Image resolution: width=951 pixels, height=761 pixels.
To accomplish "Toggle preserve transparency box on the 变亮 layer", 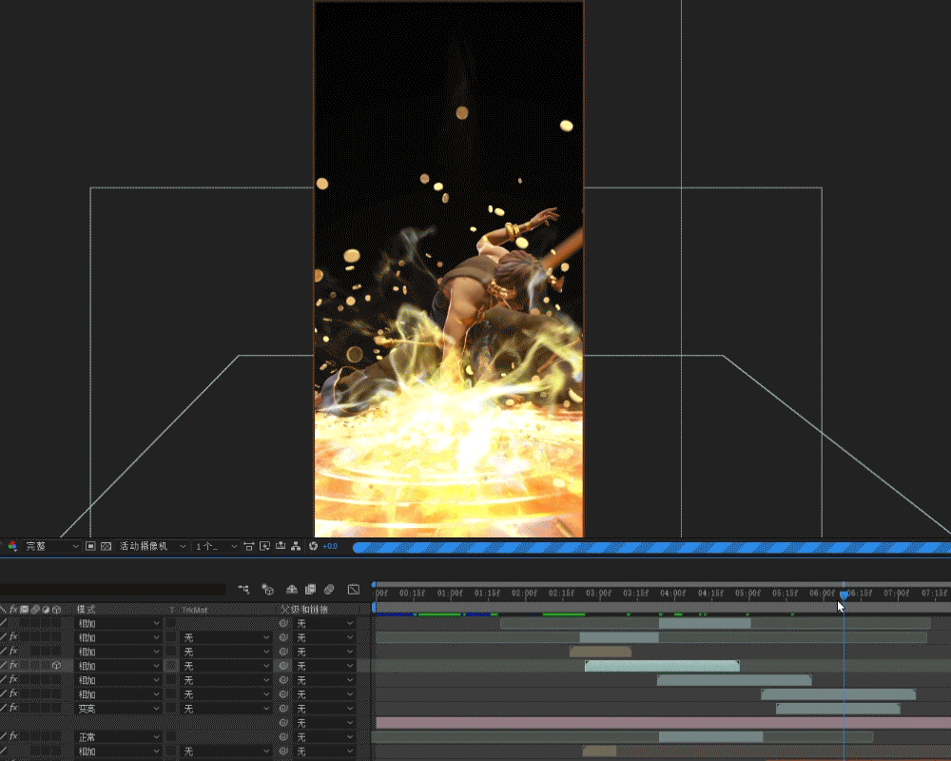I will point(171,708).
